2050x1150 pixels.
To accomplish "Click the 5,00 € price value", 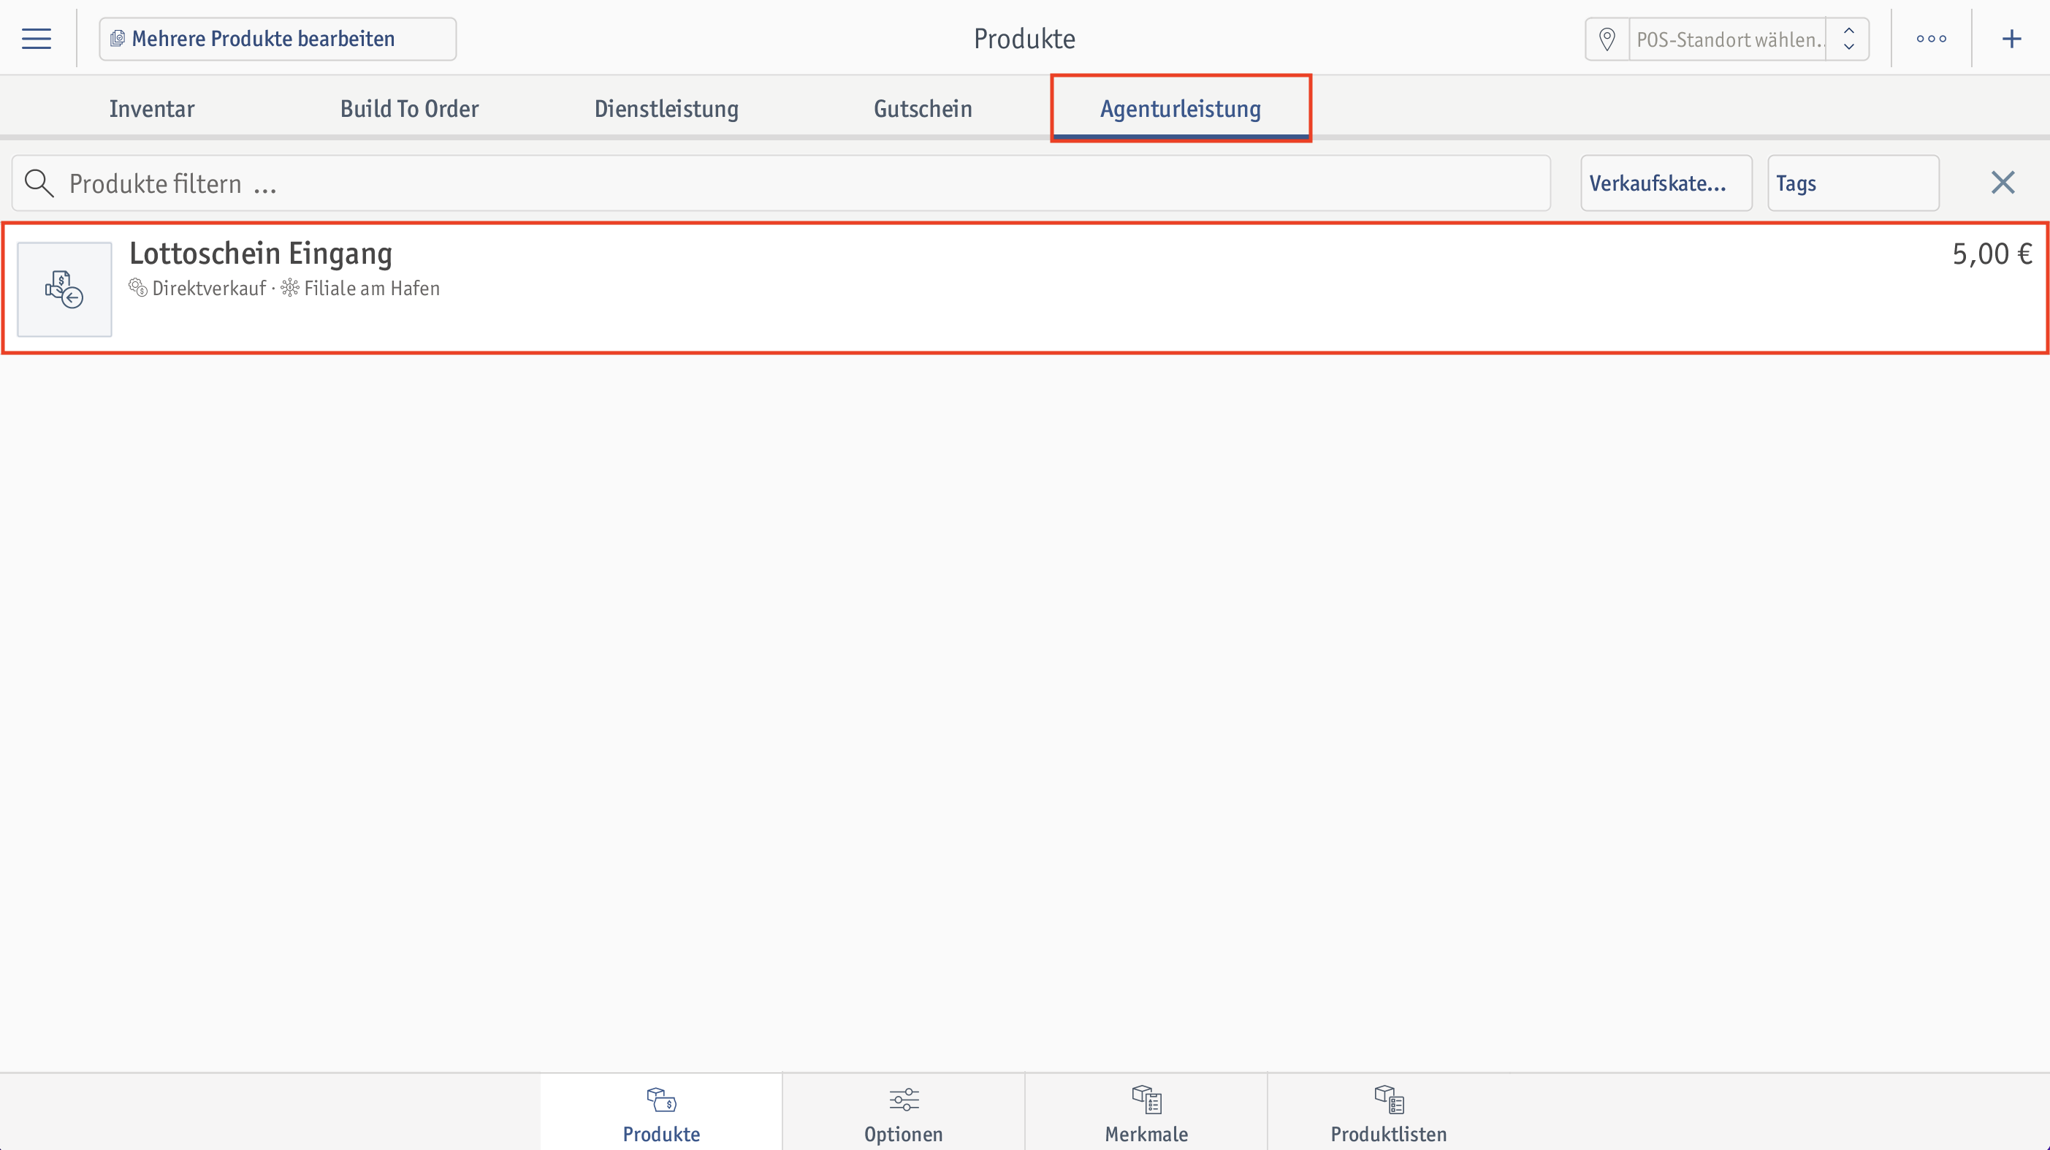I will [1992, 254].
